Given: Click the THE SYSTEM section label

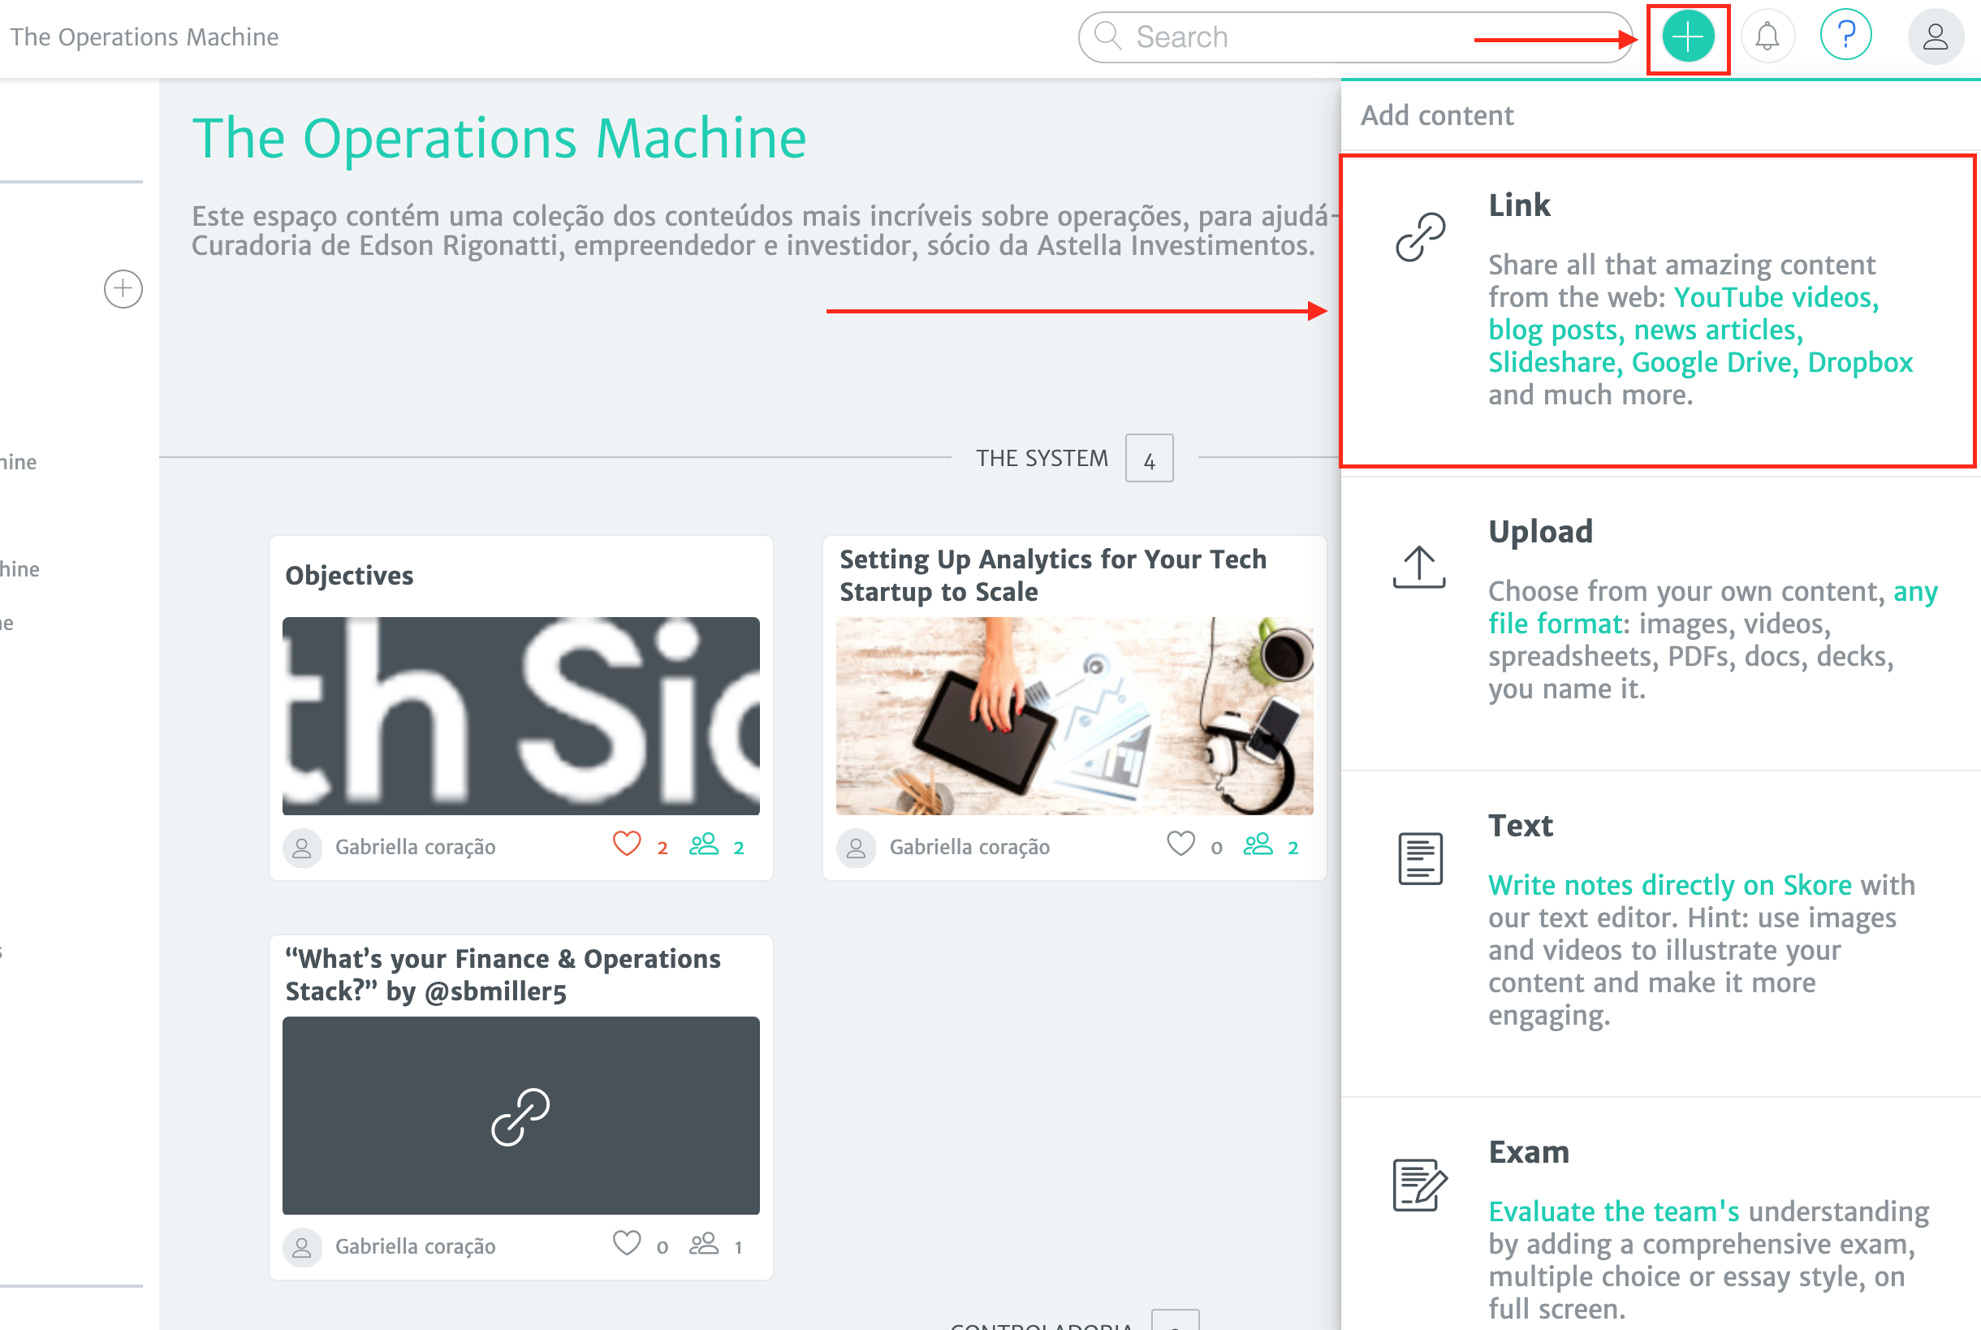Looking at the screenshot, I should [x=1042, y=459].
